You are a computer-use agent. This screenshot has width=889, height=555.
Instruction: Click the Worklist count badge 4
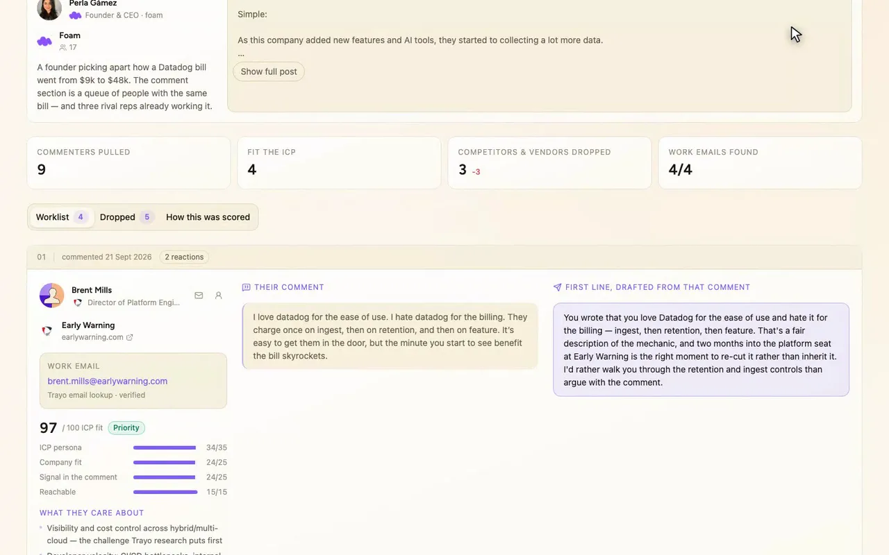[81, 217]
